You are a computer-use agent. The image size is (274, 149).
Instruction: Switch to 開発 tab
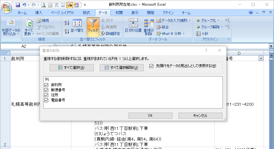pos(151,13)
